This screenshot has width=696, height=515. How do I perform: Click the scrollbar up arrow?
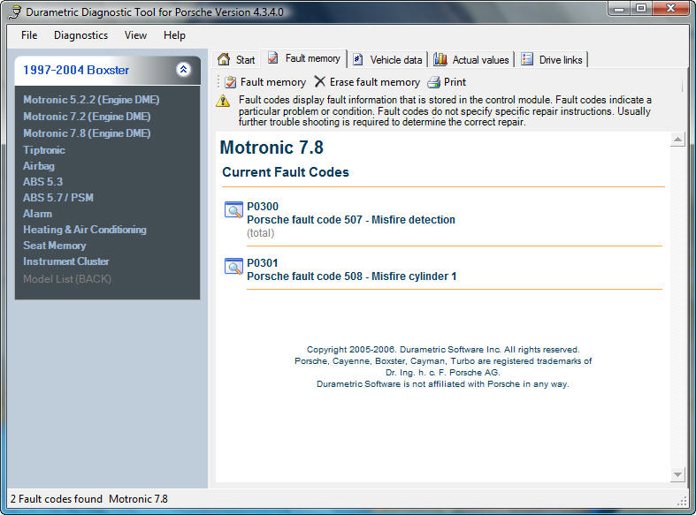point(677,140)
